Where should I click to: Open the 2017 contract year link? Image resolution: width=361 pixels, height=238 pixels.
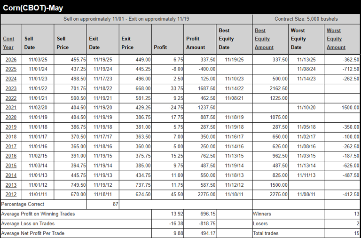tap(11, 146)
